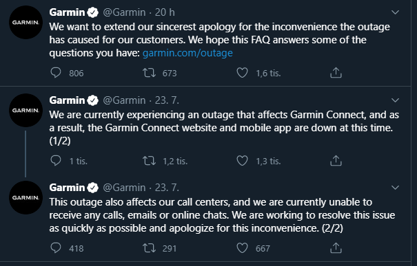Share the Garmin Connect outage (1/2) tweet
The height and width of the screenshot is (266, 417).
click(336, 160)
